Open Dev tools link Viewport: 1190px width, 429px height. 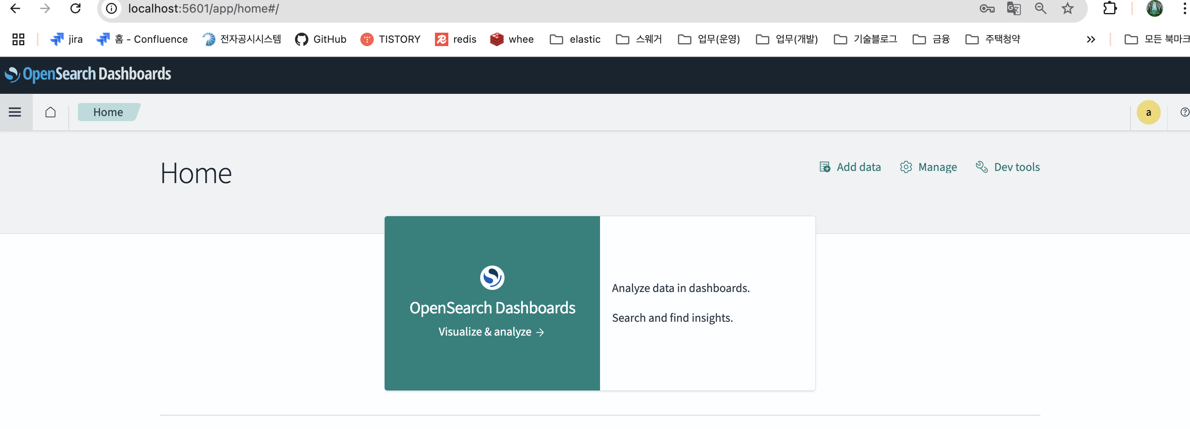(x=1008, y=167)
